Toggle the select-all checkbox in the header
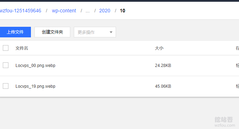The image size is (239, 129). [x=6, y=48]
